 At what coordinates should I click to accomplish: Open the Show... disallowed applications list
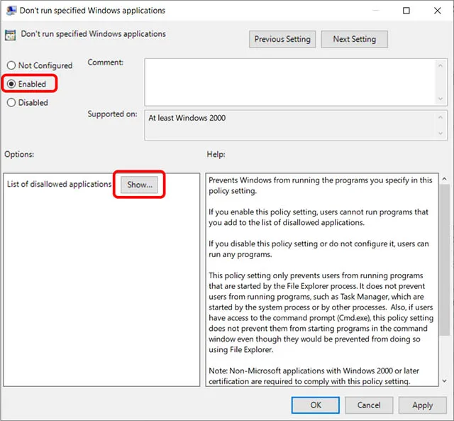(139, 185)
